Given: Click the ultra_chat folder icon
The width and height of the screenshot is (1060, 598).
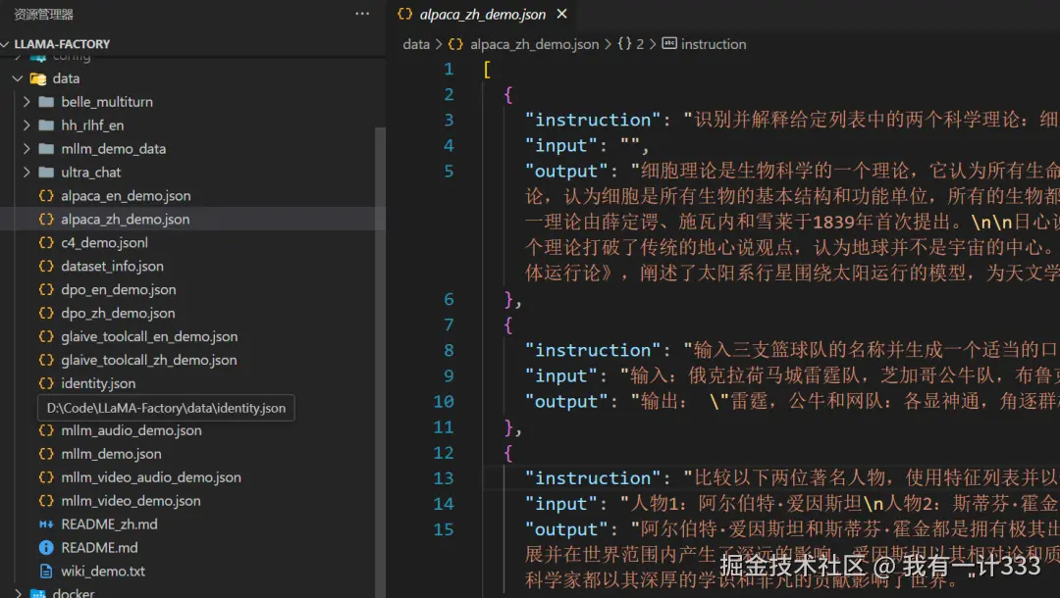Looking at the screenshot, I should click(46, 173).
